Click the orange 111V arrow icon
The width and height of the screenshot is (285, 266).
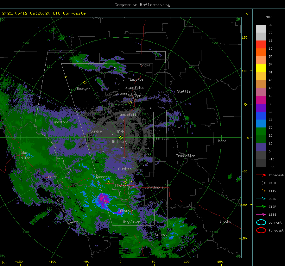point(261,191)
